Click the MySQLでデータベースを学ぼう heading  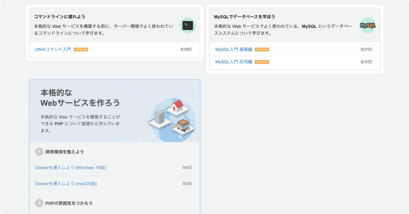pyautogui.click(x=244, y=17)
